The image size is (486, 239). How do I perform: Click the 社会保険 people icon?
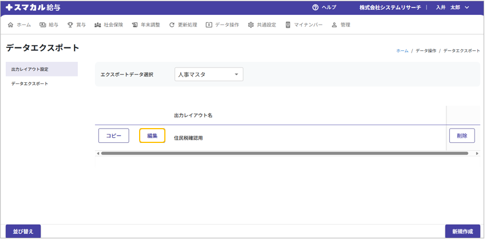pos(98,25)
